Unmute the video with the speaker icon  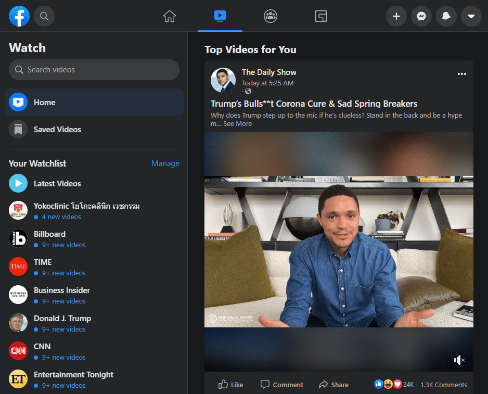(459, 360)
